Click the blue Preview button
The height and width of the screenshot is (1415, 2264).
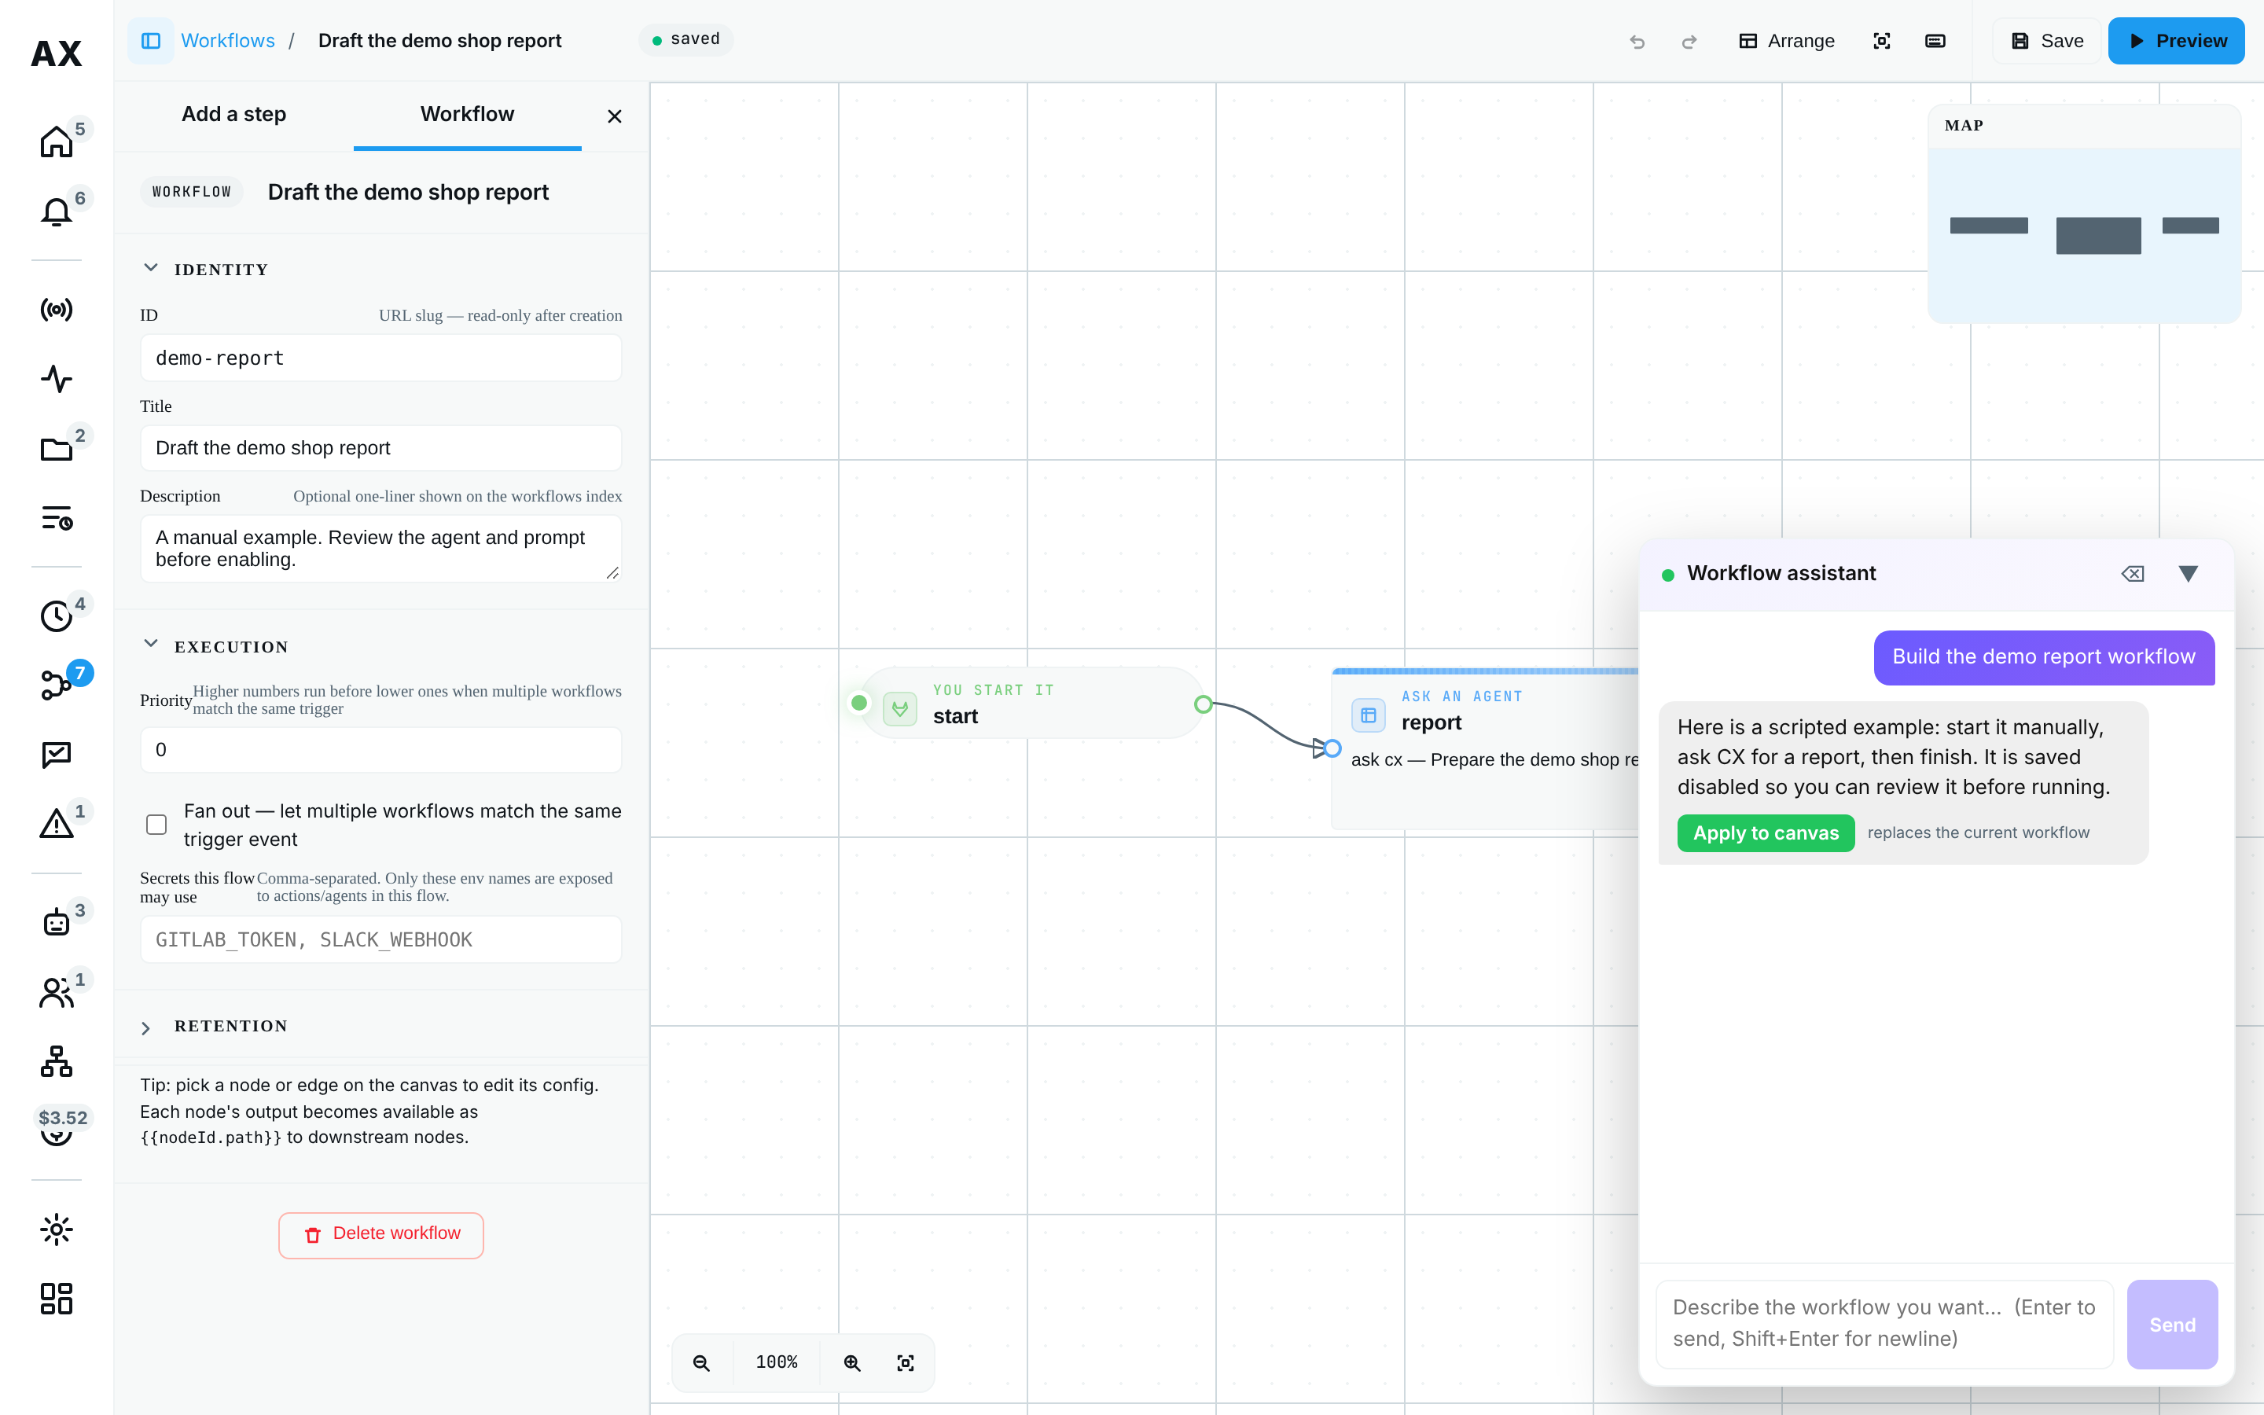click(x=2176, y=41)
